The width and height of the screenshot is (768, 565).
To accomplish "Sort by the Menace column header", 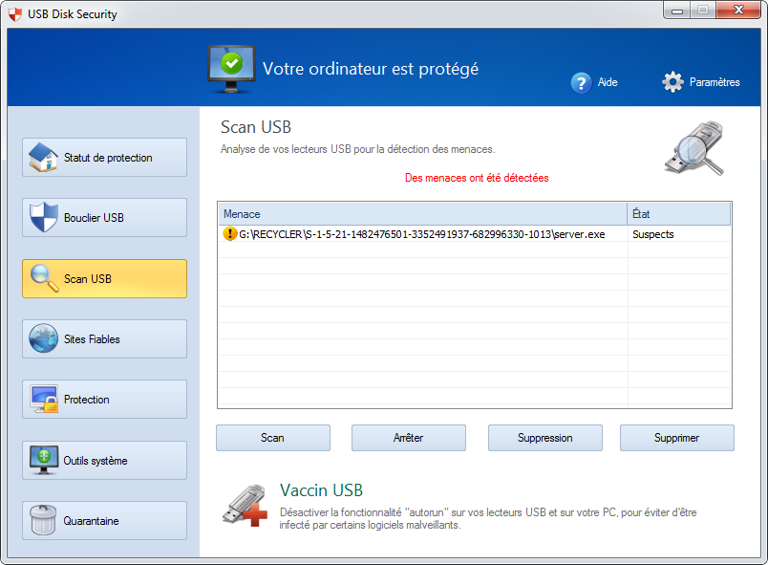I will click(x=421, y=214).
